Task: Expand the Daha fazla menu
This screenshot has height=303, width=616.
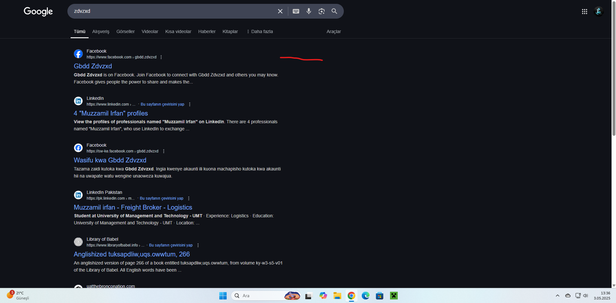Action: (x=260, y=31)
